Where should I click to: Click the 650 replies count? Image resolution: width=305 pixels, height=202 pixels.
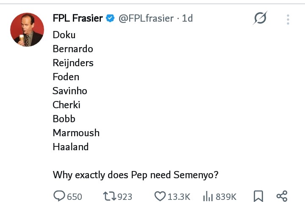coord(75,196)
